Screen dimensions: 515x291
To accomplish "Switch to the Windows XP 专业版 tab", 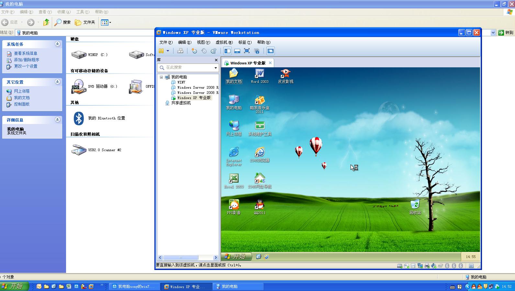I will (x=248, y=63).
